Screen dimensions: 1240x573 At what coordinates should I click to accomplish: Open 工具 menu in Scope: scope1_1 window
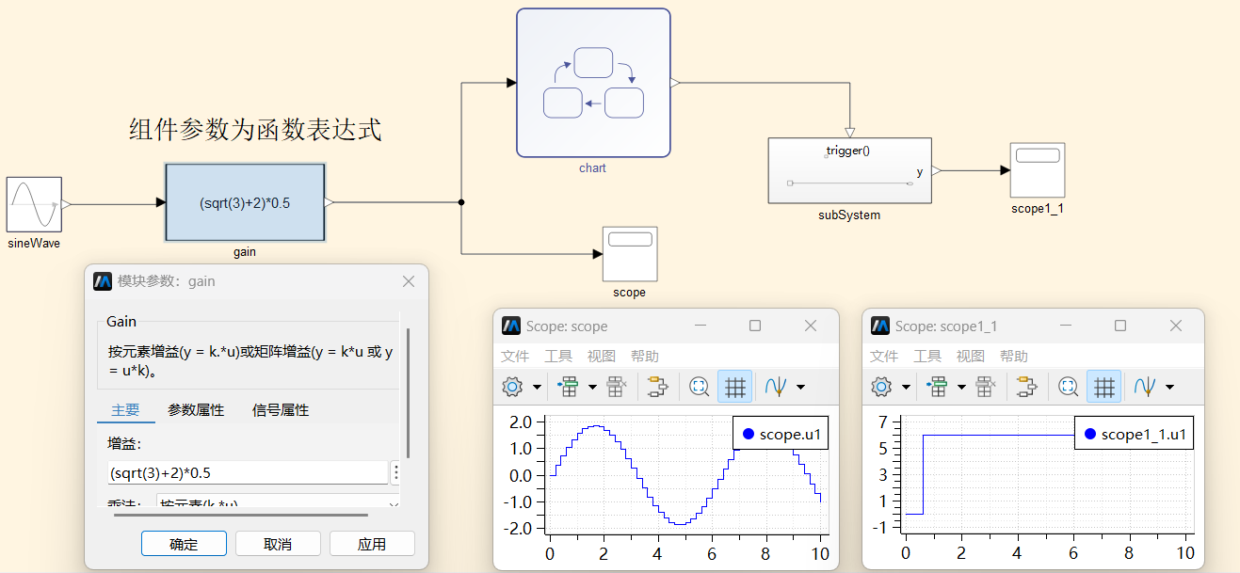(927, 357)
